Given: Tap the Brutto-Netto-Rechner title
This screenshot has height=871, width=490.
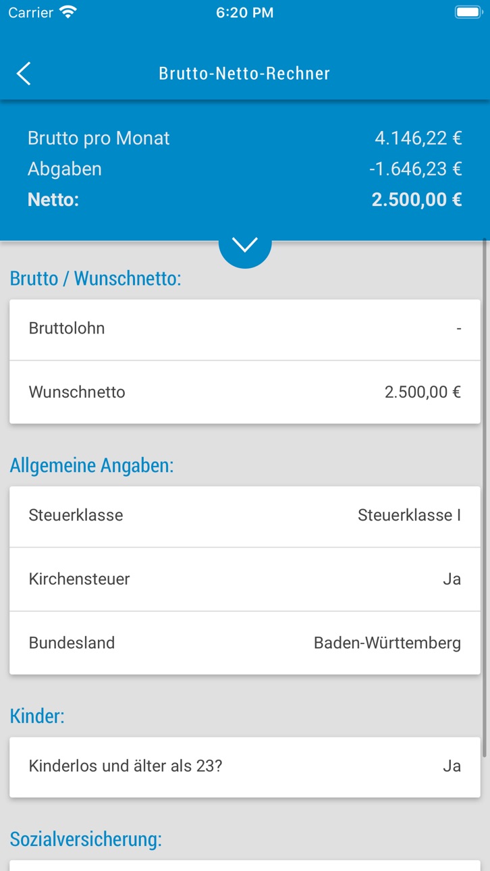Looking at the screenshot, I should point(244,73).
